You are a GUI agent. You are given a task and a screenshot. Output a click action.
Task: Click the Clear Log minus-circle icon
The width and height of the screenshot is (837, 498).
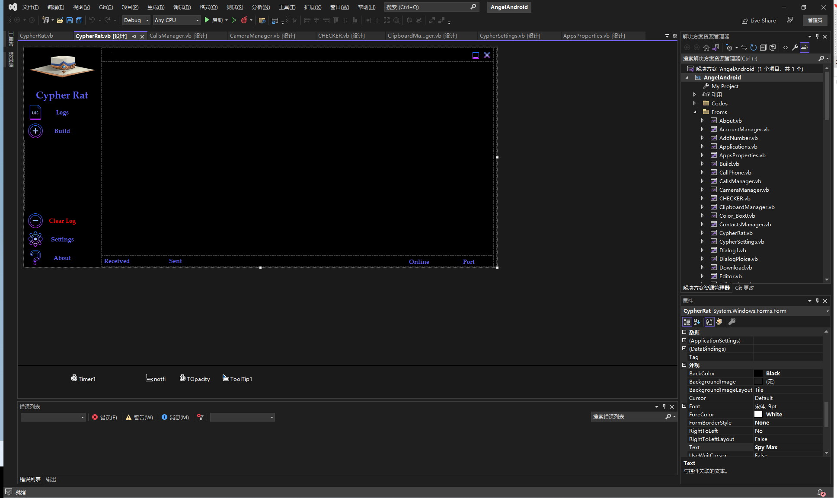point(35,221)
